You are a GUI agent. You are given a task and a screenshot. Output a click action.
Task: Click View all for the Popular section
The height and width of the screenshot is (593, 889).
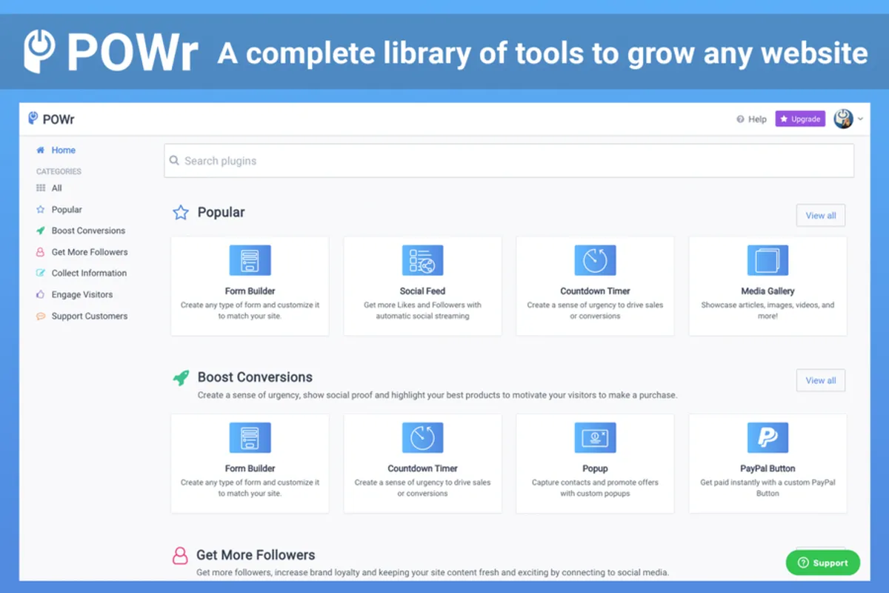(821, 216)
